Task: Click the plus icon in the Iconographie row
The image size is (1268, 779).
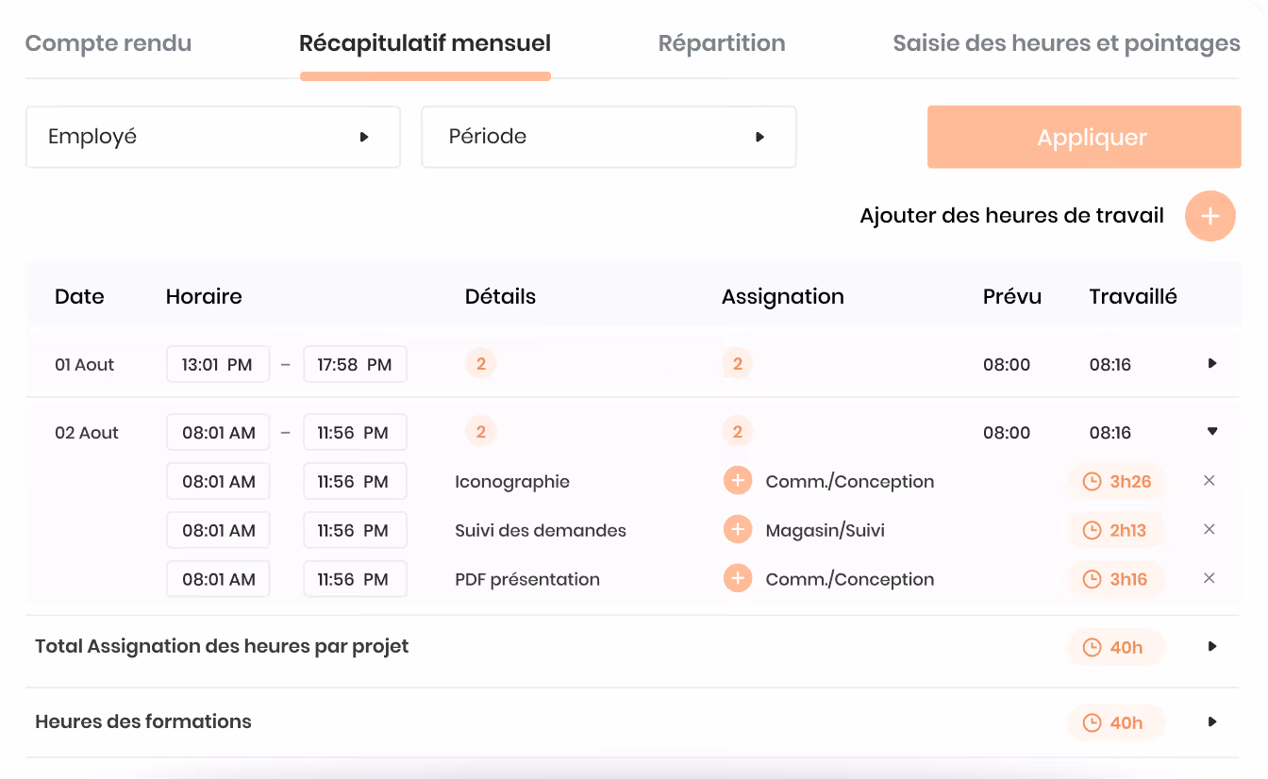Action: click(738, 481)
